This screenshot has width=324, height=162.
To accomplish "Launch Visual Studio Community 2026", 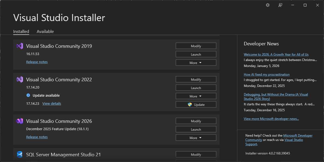I will pos(196,129).
